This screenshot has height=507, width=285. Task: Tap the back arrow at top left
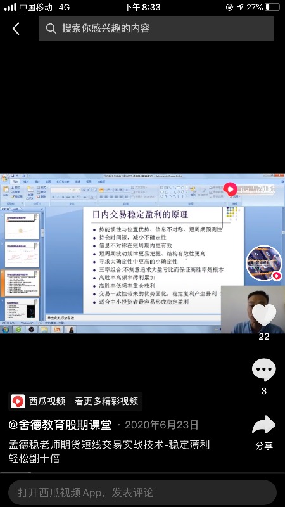16,29
